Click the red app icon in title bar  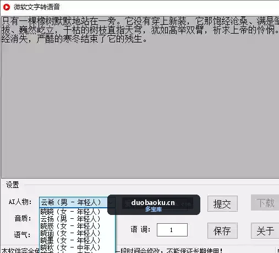pyautogui.click(x=7, y=7)
